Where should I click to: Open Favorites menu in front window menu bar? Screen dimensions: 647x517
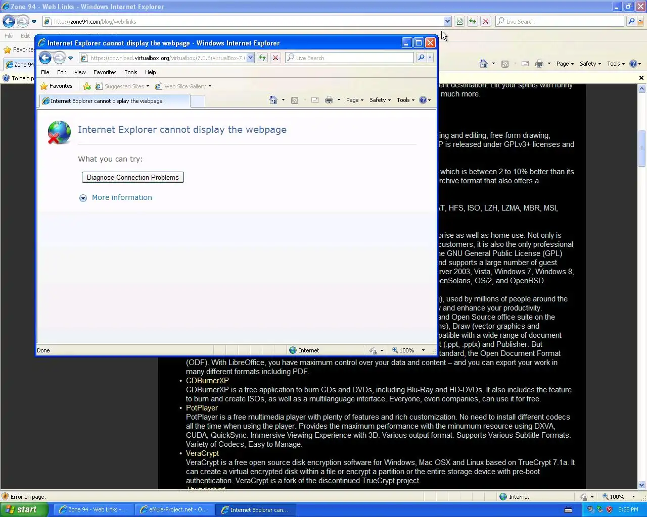pyautogui.click(x=105, y=72)
